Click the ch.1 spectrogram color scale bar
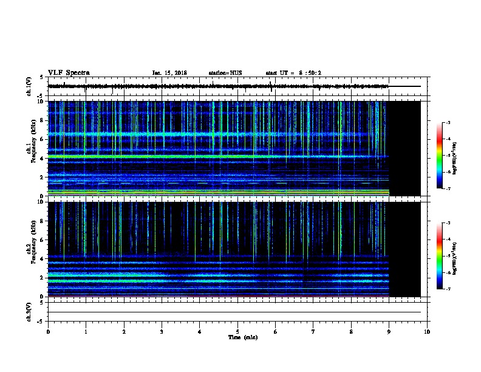Screen dimensions: 481x372 point(440,156)
